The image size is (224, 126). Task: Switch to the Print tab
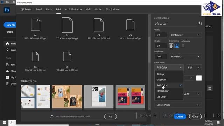(x=58, y=9)
